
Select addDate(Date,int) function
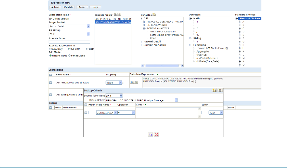(207, 58)
